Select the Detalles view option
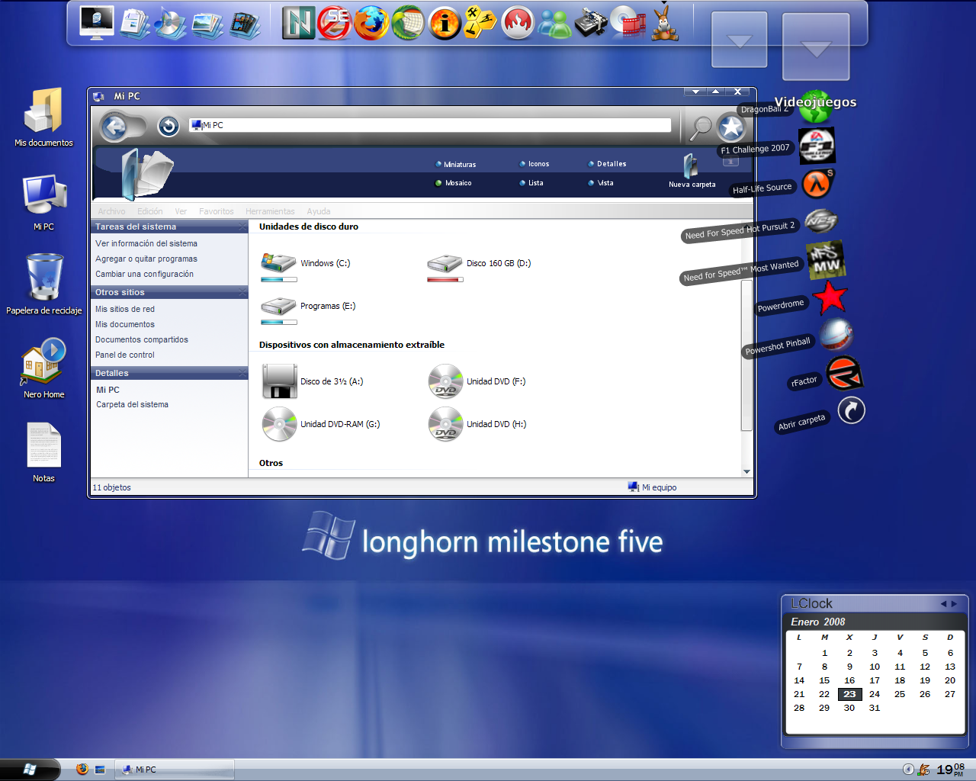976x781 pixels. click(607, 164)
